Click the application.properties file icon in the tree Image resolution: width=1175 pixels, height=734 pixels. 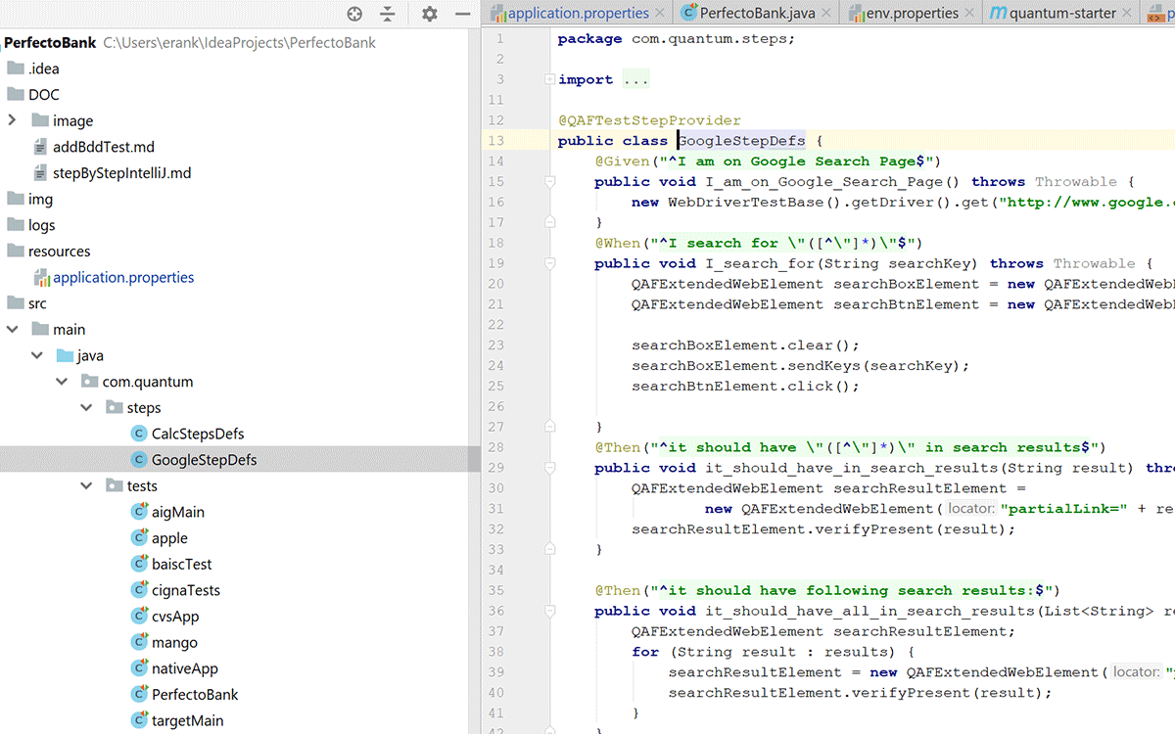point(41,277)
